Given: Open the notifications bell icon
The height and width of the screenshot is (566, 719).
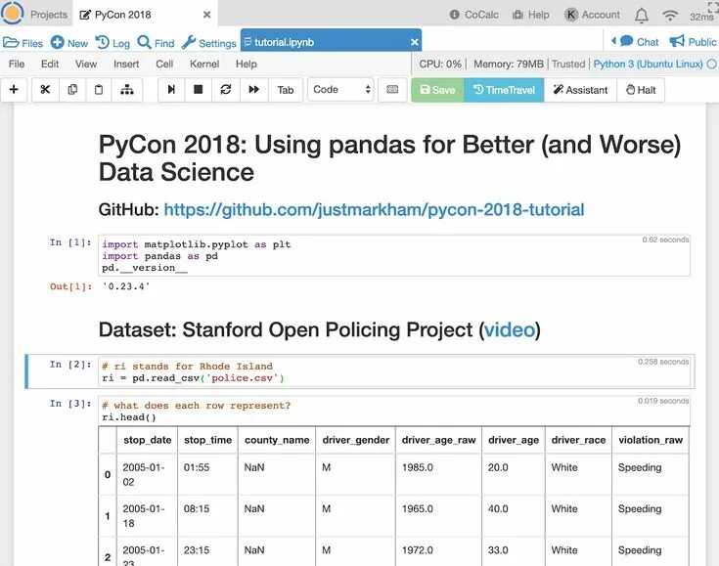Looking at the screenshot, I should click(641, 15).
